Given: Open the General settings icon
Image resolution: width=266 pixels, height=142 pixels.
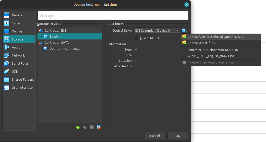Looking at the screenshot, I should click(x=7, y=15).
